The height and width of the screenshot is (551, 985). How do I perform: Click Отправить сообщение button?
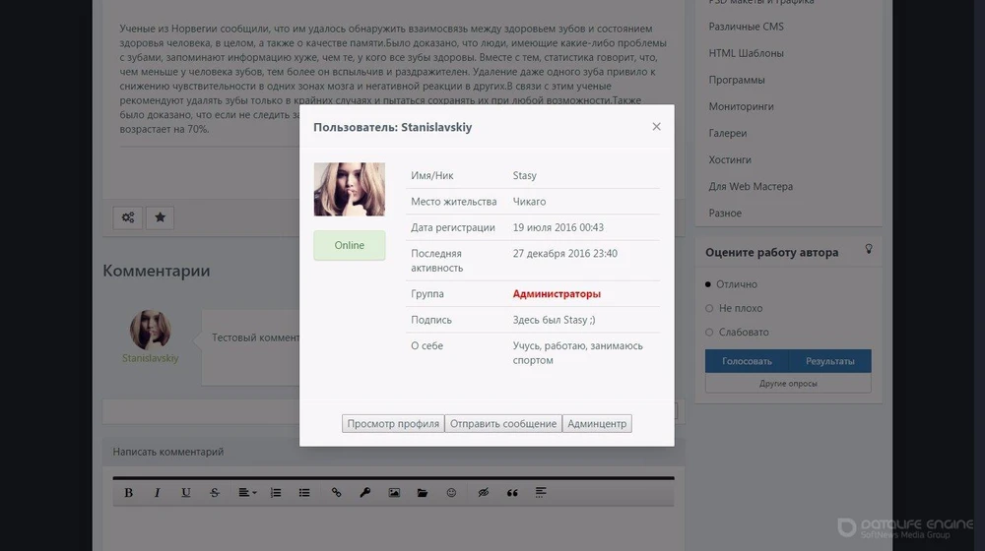pos(503,424)
